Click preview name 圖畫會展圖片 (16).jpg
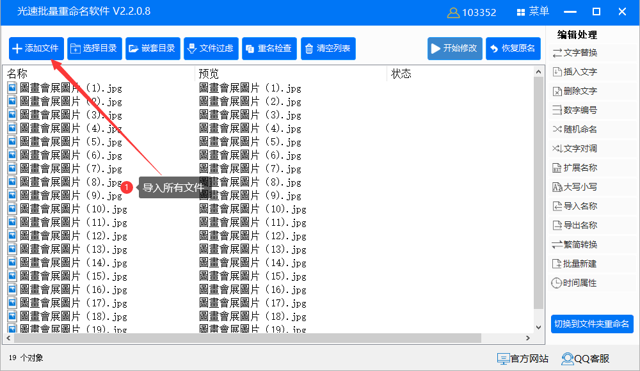The image size is (640, 371). coord(253,289)
